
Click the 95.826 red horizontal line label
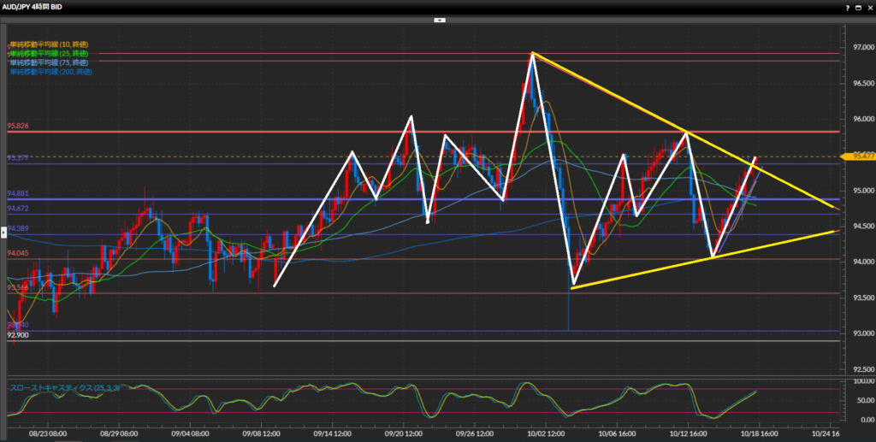[18, 126]
